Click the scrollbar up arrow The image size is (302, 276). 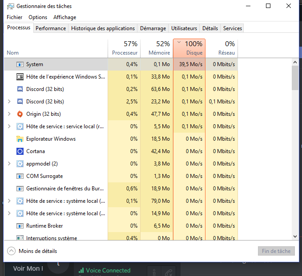295,62
